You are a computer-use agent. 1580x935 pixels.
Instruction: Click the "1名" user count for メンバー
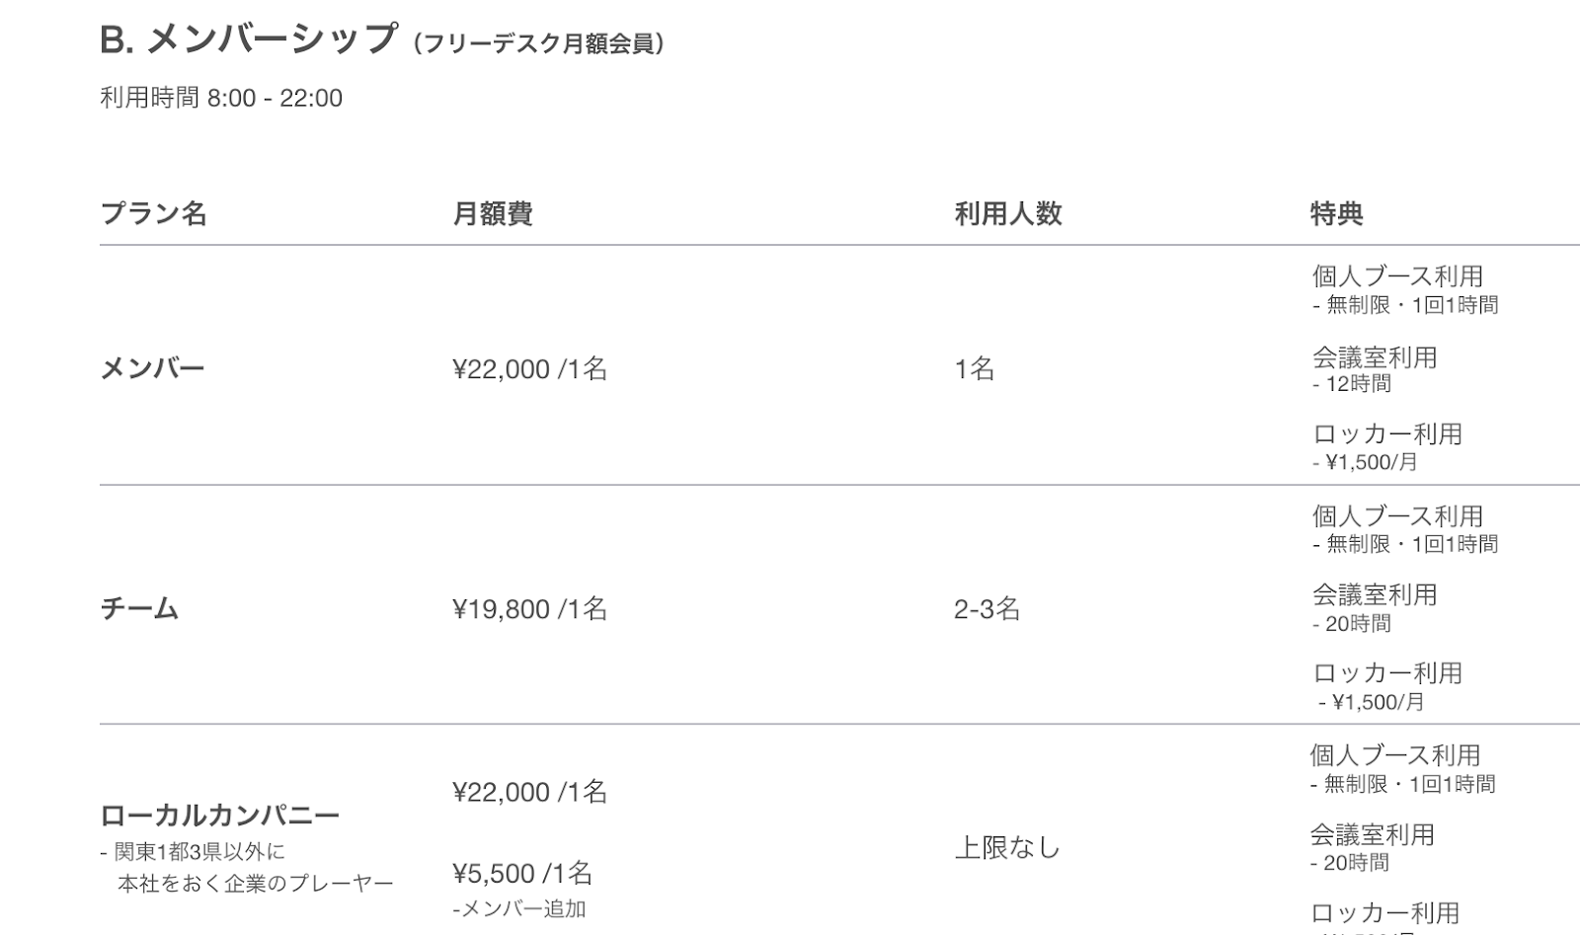coord(974,369)
